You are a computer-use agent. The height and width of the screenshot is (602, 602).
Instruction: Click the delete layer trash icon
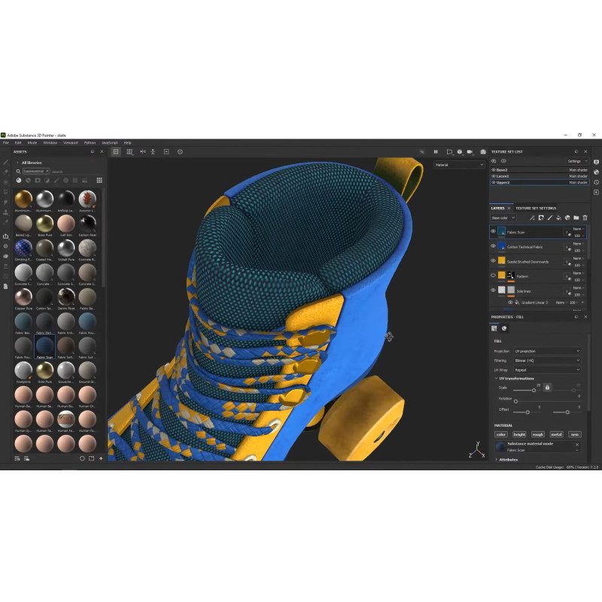585,217
